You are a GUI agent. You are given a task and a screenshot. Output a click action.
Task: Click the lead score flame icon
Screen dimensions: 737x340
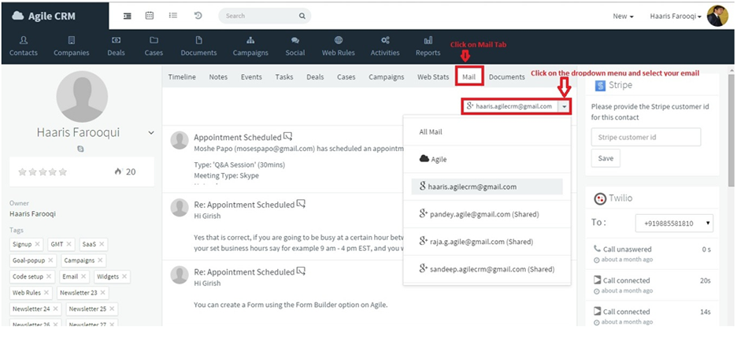pos(118,172)
